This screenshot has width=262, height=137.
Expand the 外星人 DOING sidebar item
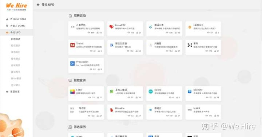18,26
